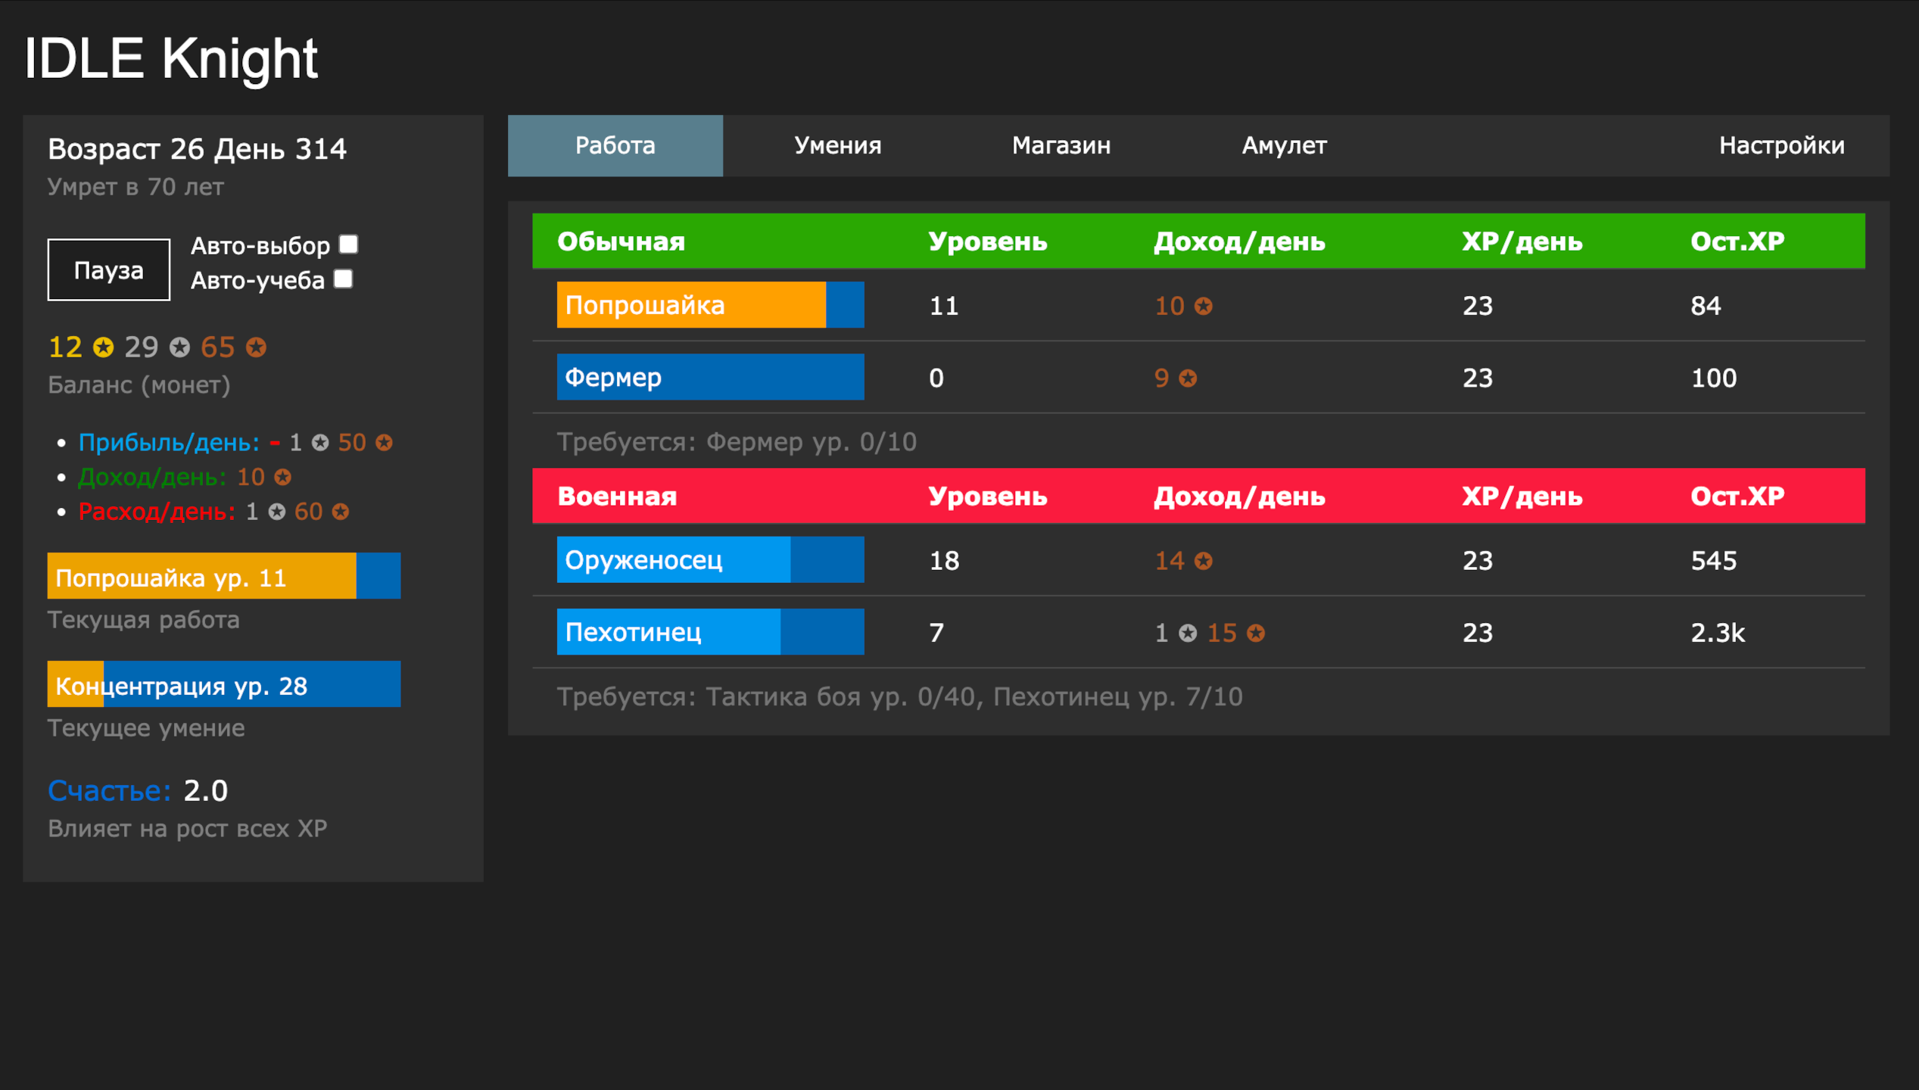Open the Амулет tab
This screenshot has height=1090, width=1919.
tap(1284, 145)
